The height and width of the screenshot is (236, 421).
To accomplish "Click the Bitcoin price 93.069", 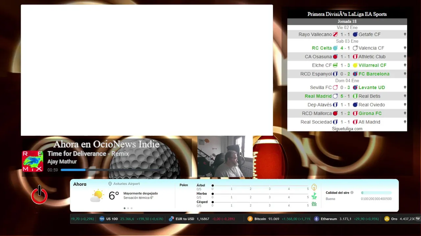I will (274, 219).
